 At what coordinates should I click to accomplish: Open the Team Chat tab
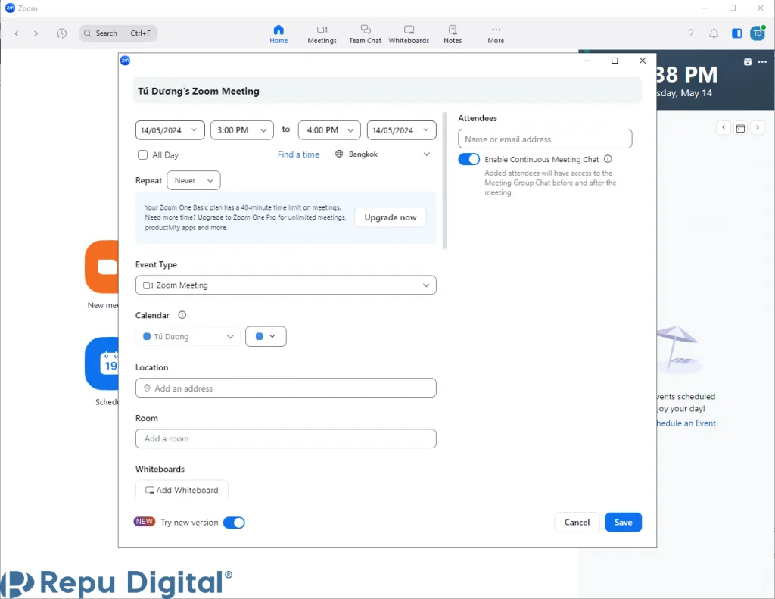coord(366,34)
